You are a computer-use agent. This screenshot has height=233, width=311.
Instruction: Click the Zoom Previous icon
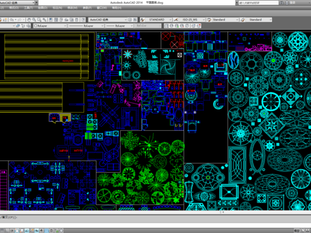tap(45, 19)
